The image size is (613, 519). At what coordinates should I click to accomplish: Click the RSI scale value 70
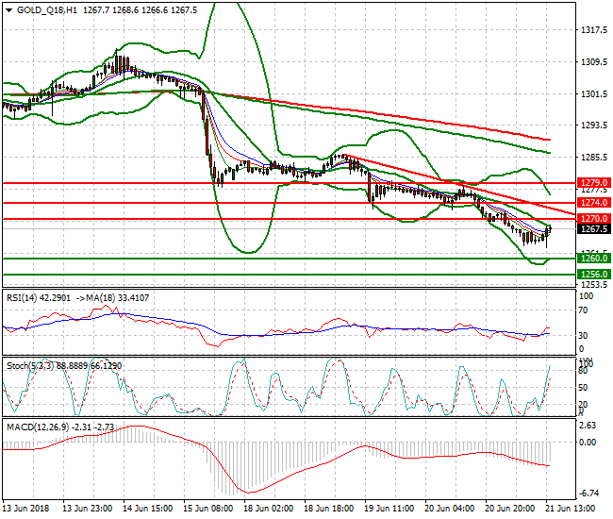(x=583, y=310)
